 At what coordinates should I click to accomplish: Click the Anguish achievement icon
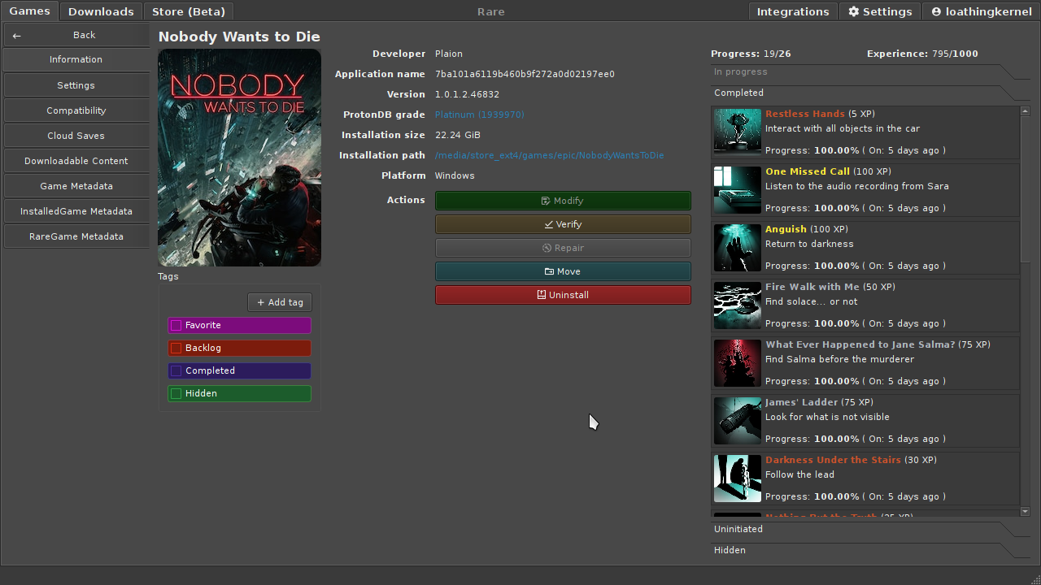click(x=737, y=247)
